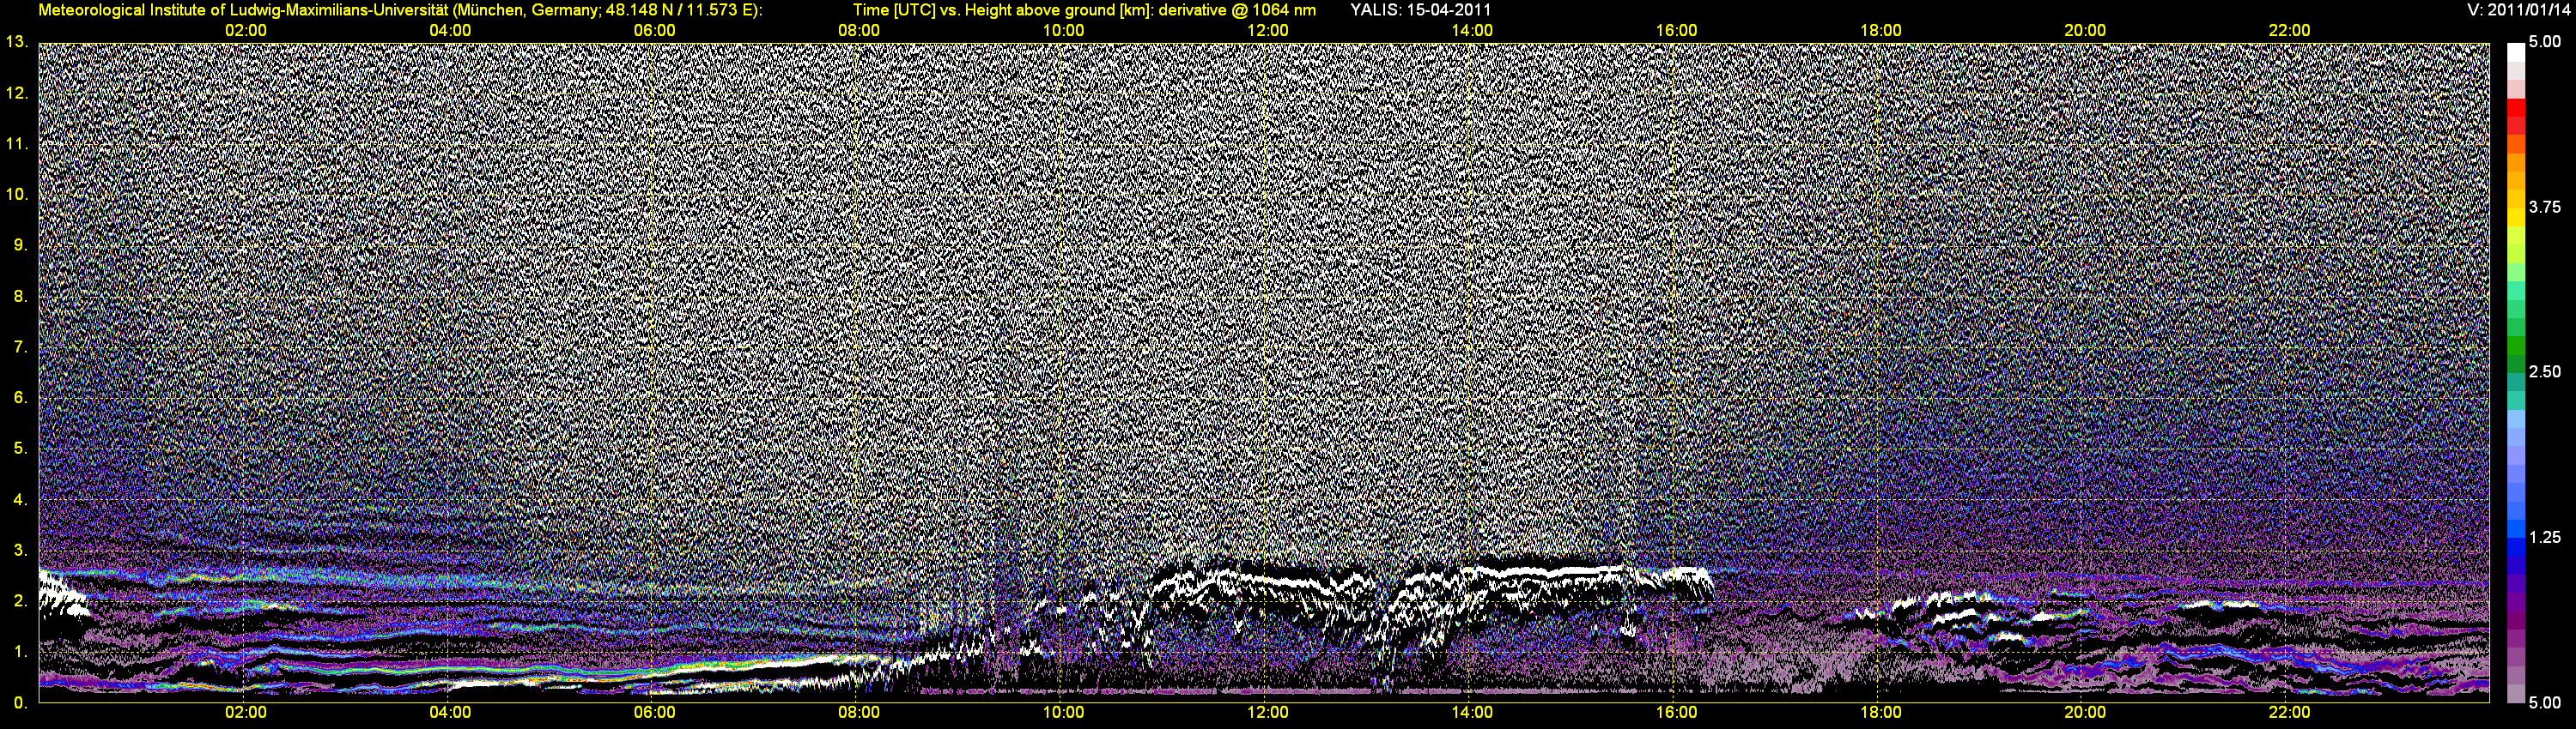Click the 3. height axis label
The width and height of the screenshot is (2576, 729).
pos(20,551)
